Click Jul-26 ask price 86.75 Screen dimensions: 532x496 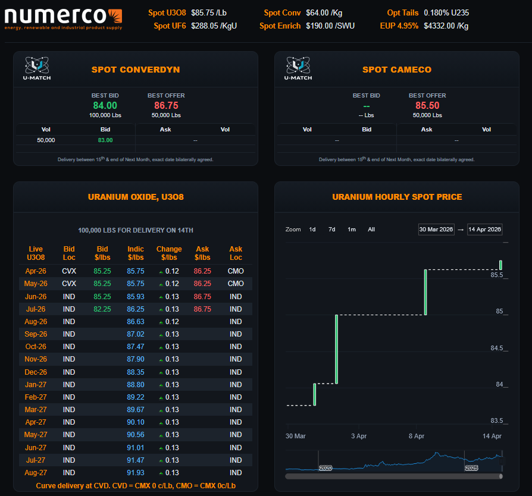click(202, 309)
